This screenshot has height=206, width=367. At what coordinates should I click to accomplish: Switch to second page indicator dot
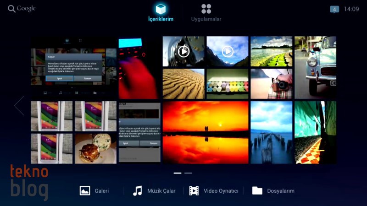coord(188,173)
